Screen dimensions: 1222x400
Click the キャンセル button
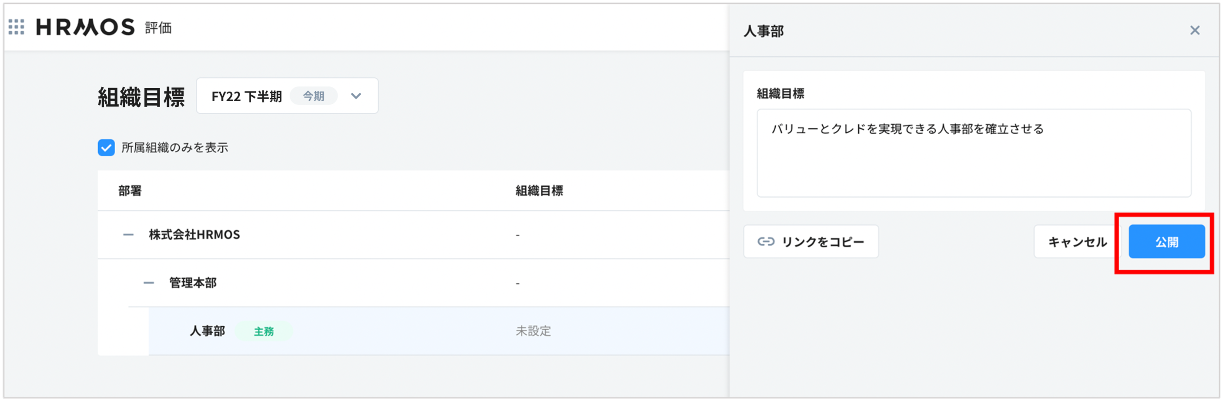tap(1077, 242)
